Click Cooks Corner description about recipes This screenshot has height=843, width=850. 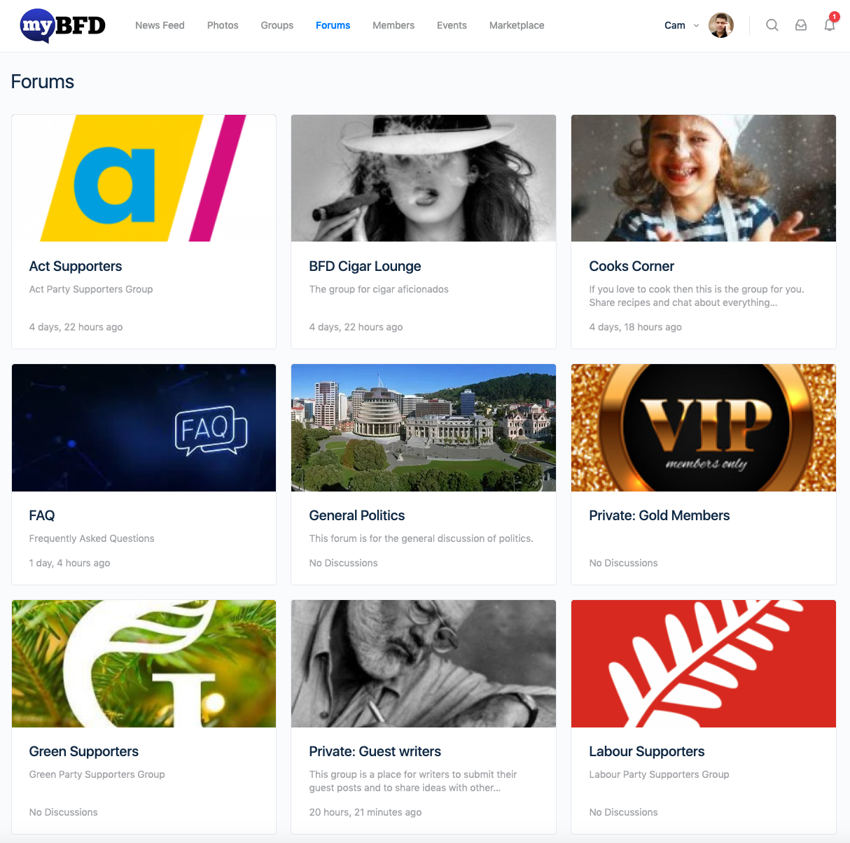697,295
